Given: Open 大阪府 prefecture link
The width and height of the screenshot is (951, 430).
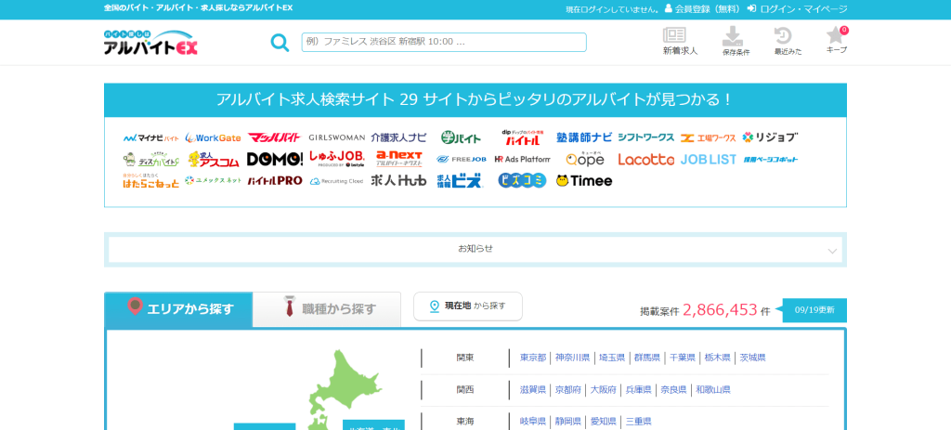Looking at the screenshot, I should click(604, 390).
